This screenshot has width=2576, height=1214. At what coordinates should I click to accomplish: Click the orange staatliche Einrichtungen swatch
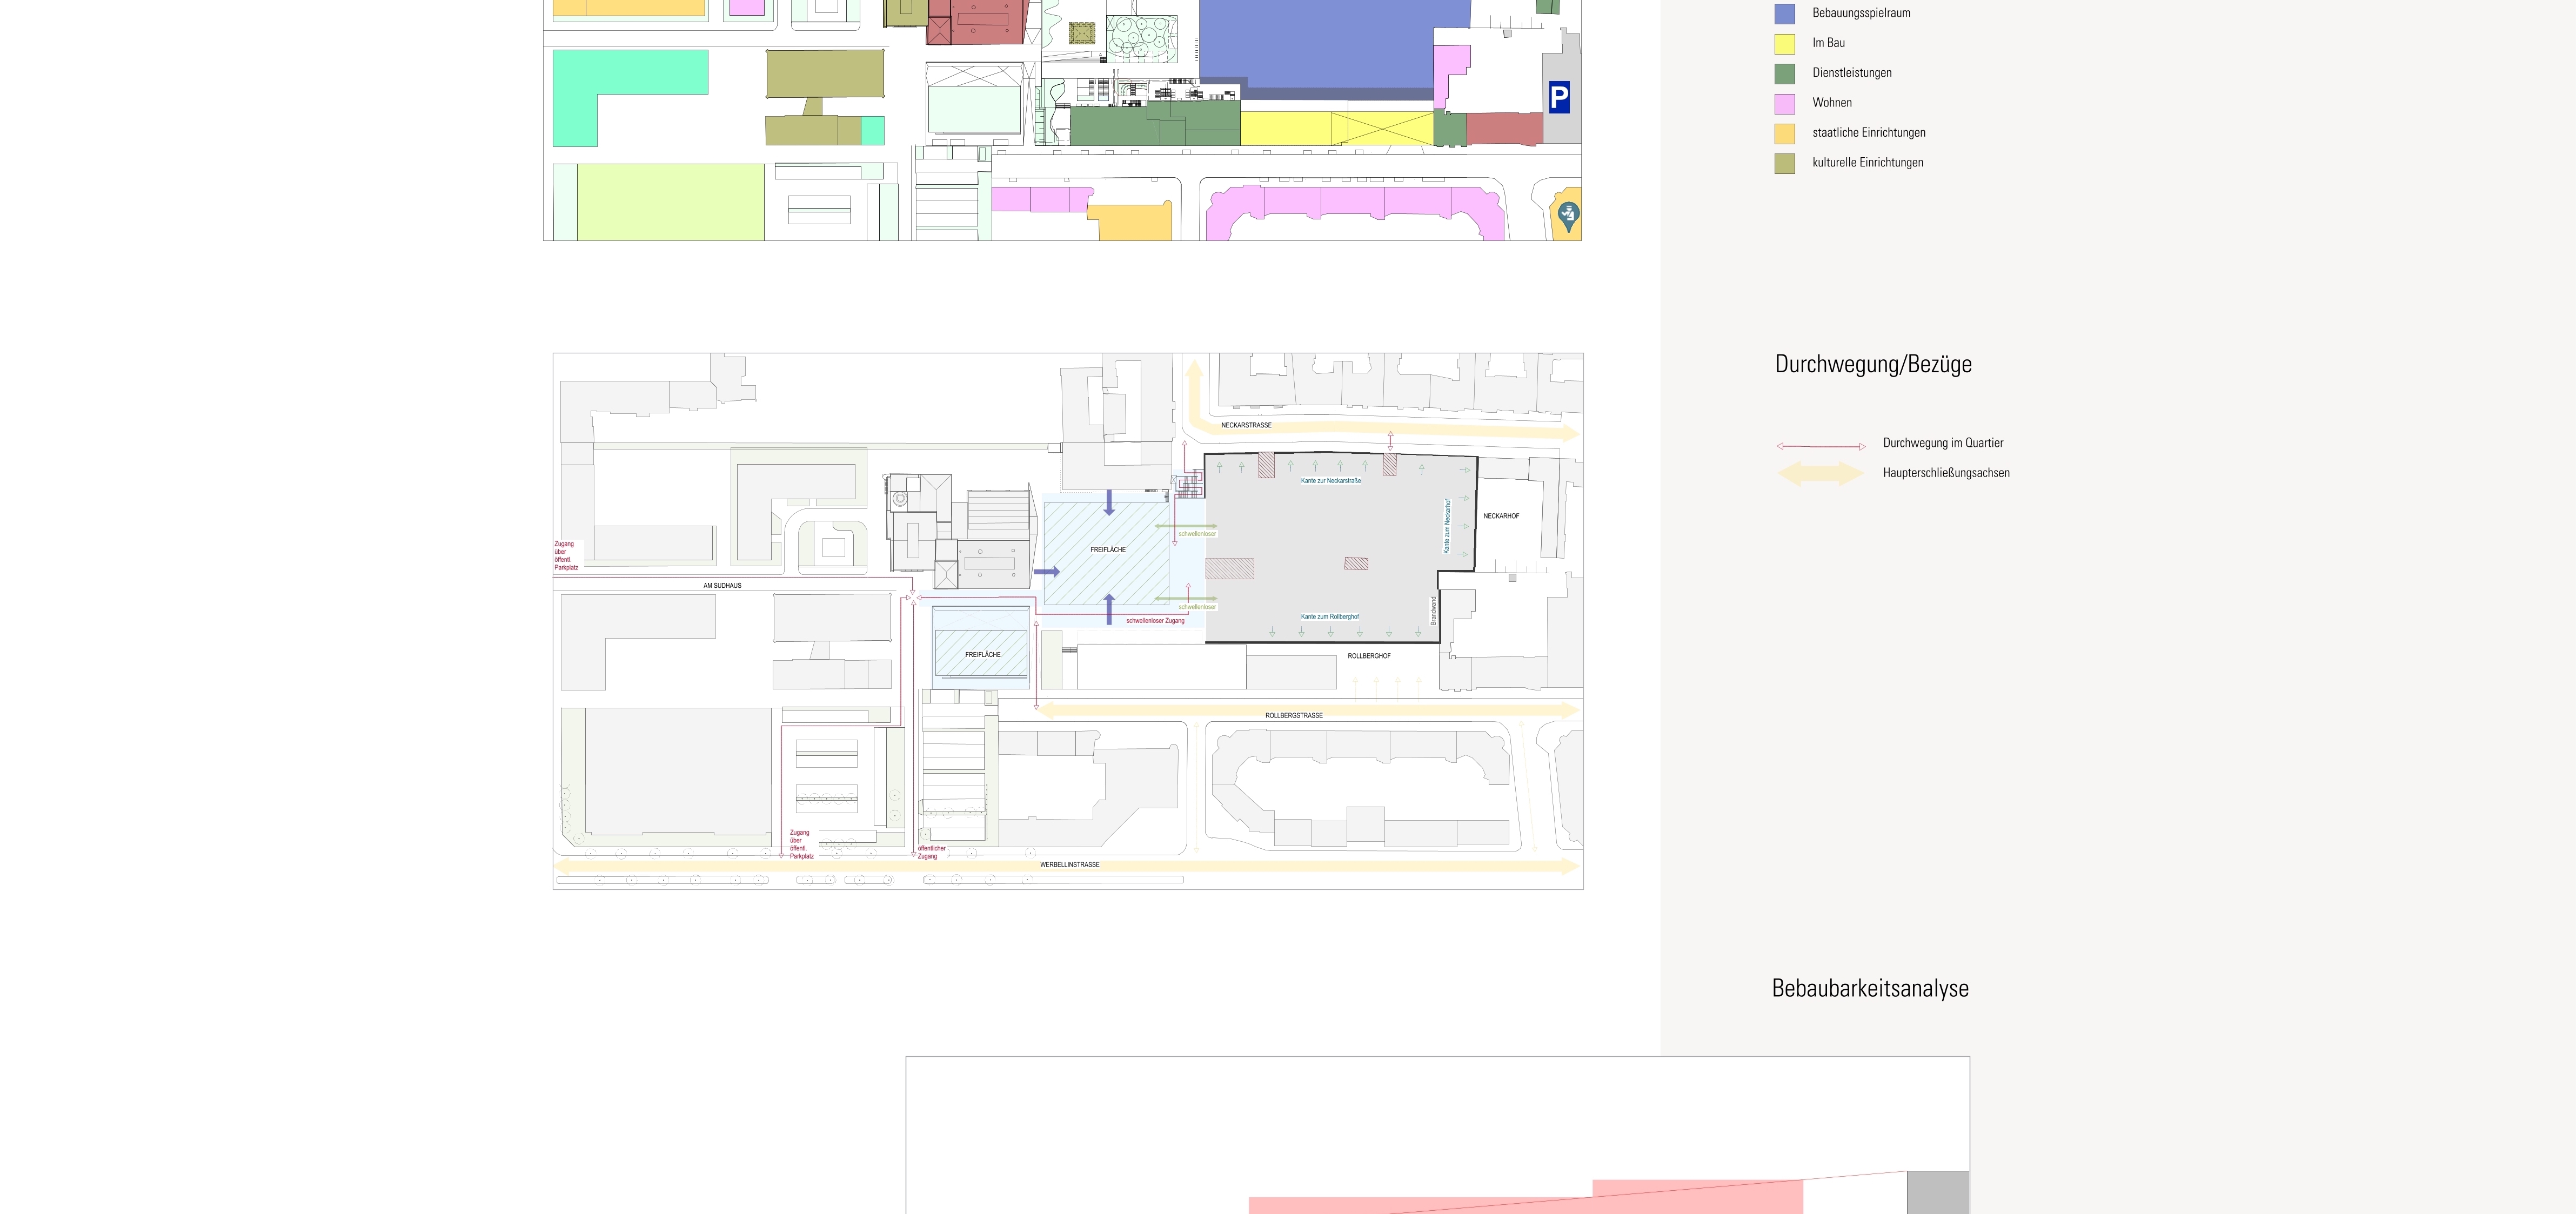click(1784, 134)
